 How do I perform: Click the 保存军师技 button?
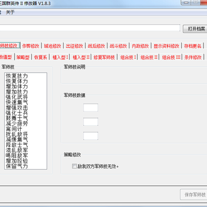tap(194, 195)
